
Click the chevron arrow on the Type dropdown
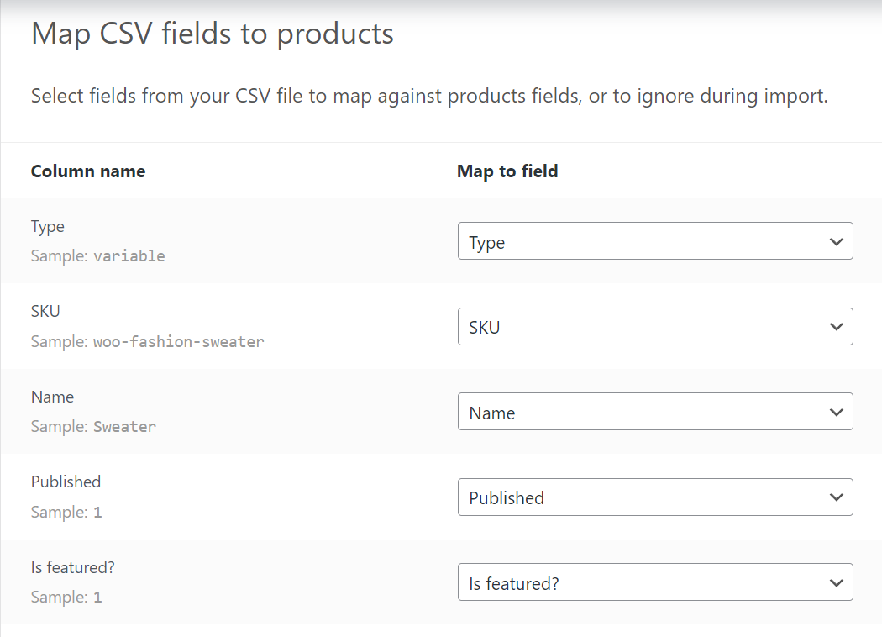click(x=836, y=241)
